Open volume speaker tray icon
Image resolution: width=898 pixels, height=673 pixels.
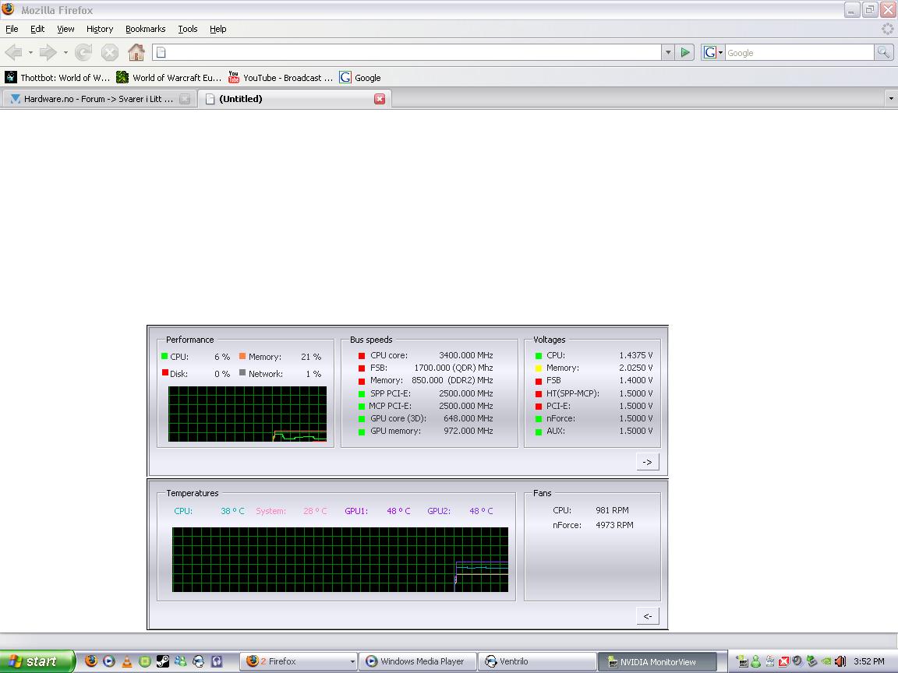coord(840,661)
